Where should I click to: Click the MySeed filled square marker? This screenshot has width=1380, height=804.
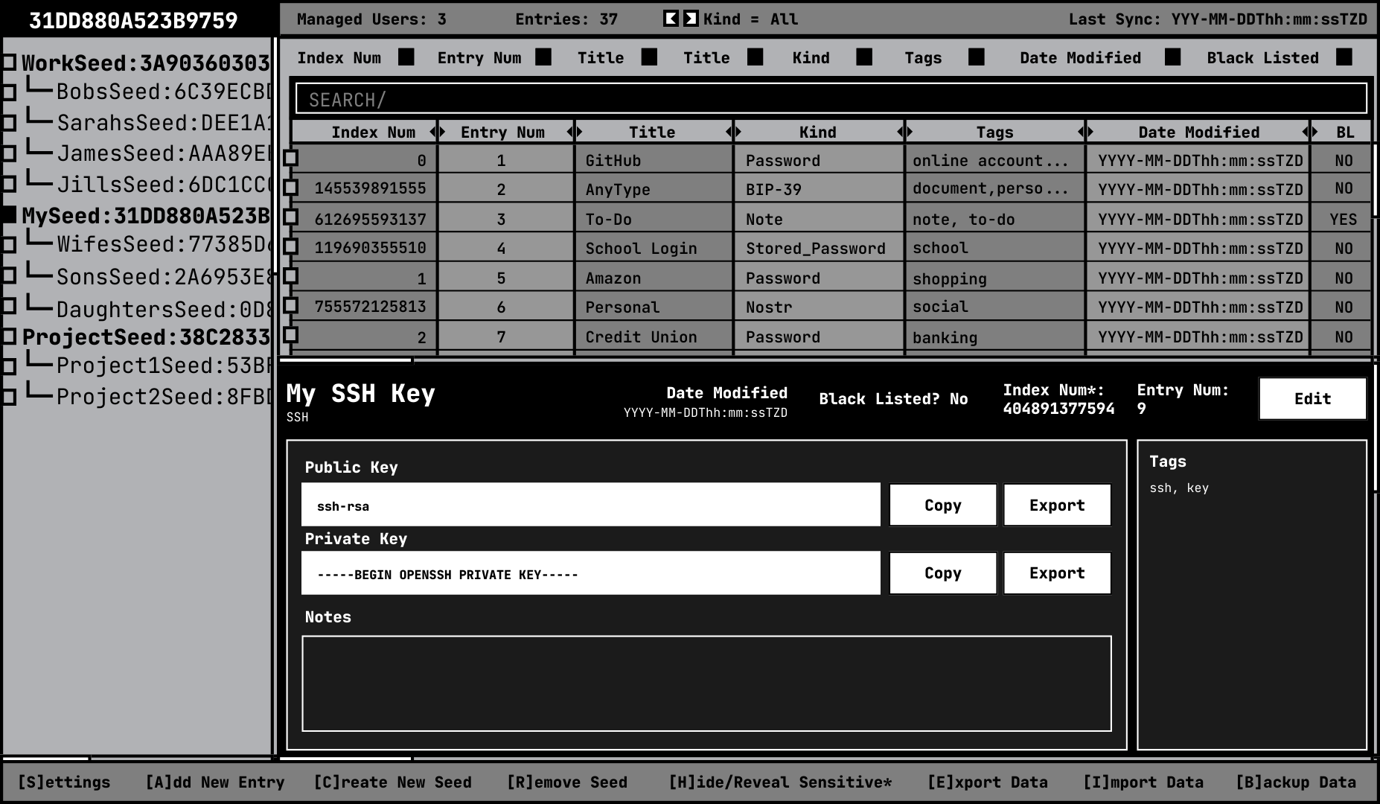coord(9,215)
